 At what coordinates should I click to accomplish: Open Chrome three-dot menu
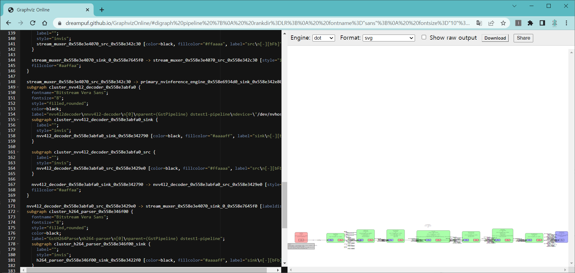pos(566,23)
